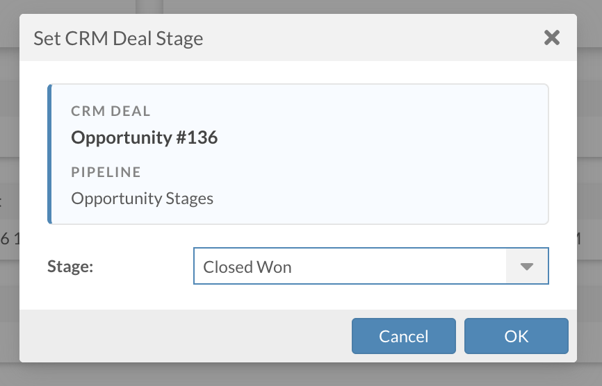Click dimmed backdrop left of the dialog
The height and width of the screenshot is (386, 602).
coord(9,139)
